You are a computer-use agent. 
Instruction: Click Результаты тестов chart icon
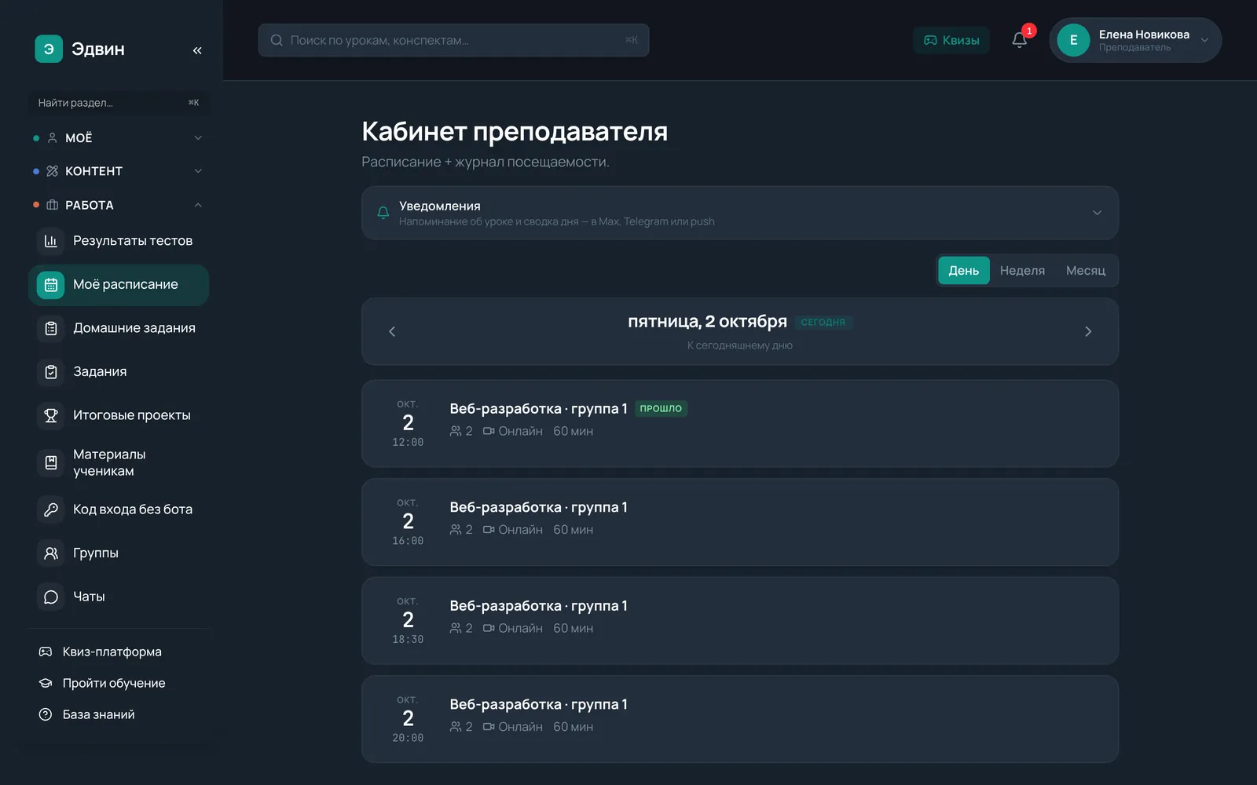tap(51, 241)
